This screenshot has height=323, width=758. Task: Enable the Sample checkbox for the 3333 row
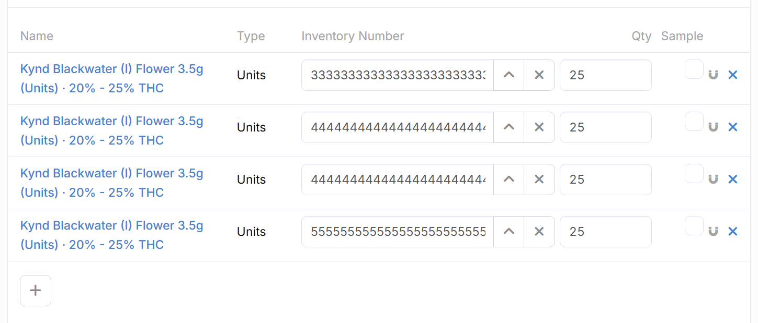click(x=694, y=69)
